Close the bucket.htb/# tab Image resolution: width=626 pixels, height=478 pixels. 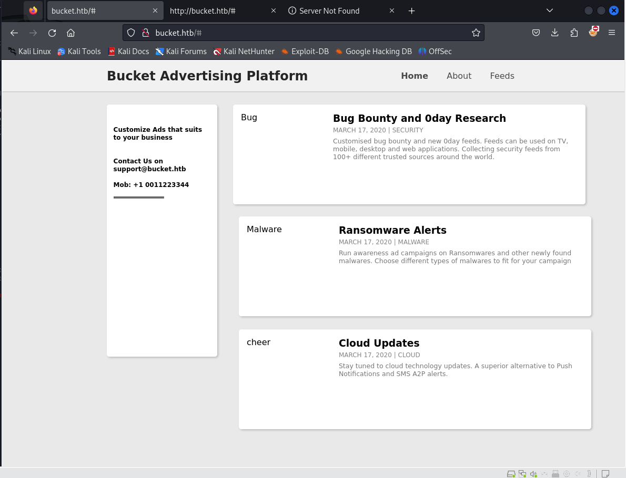point(155,11)
